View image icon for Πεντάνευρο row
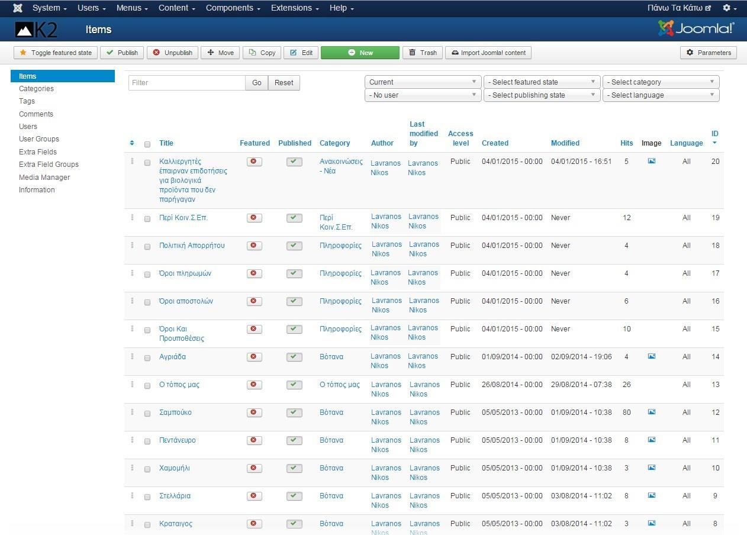747x535 pixels. (652, 440)
